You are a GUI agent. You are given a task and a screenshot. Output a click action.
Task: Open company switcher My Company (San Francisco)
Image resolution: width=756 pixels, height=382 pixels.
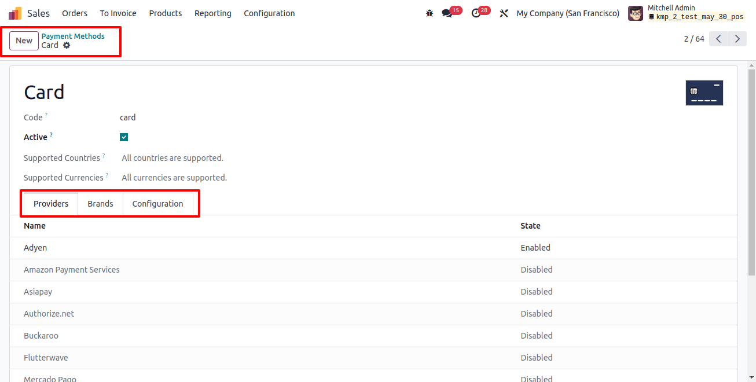568,13
